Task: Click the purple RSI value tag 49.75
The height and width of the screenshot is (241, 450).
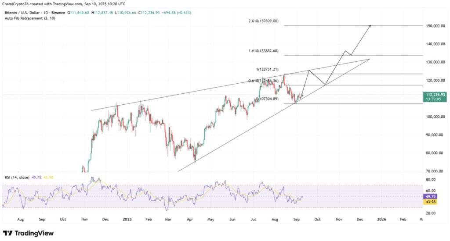Action: [x=429, y=197]
